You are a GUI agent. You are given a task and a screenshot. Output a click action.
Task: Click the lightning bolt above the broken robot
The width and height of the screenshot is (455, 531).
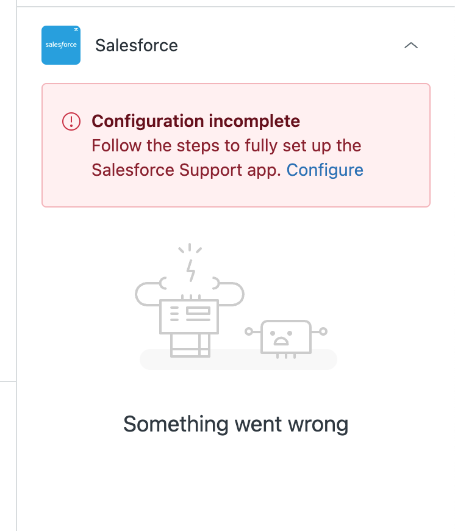(x=190, y=270)
